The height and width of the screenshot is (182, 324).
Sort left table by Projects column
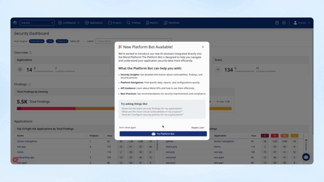click(x=94, y=135)
